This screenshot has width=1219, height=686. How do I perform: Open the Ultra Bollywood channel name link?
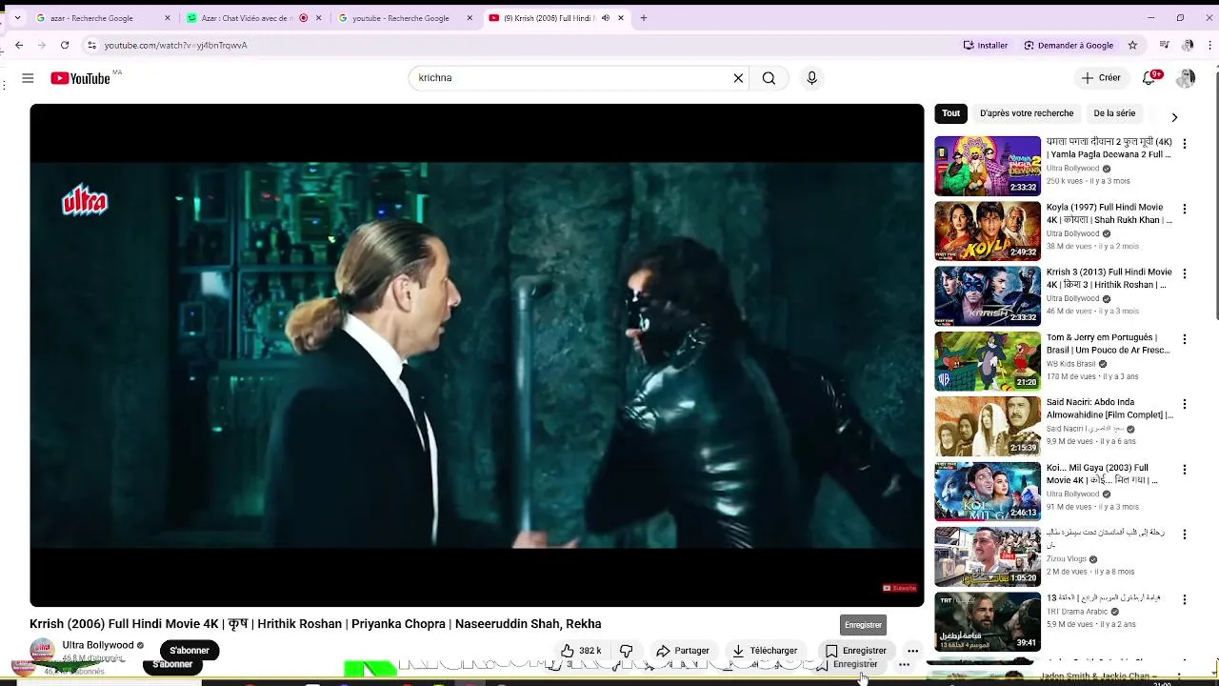(98, 645)
